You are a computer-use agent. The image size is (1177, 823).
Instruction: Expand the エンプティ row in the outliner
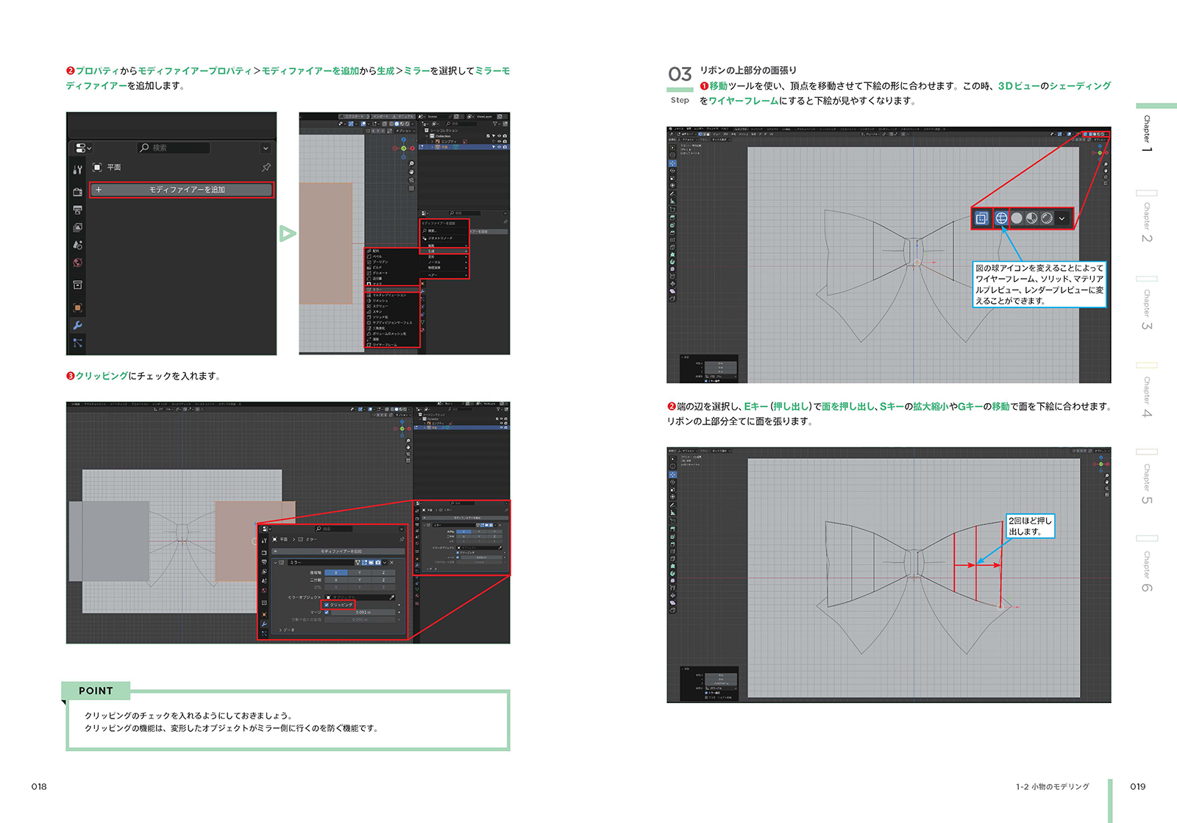tap(432, 141)
